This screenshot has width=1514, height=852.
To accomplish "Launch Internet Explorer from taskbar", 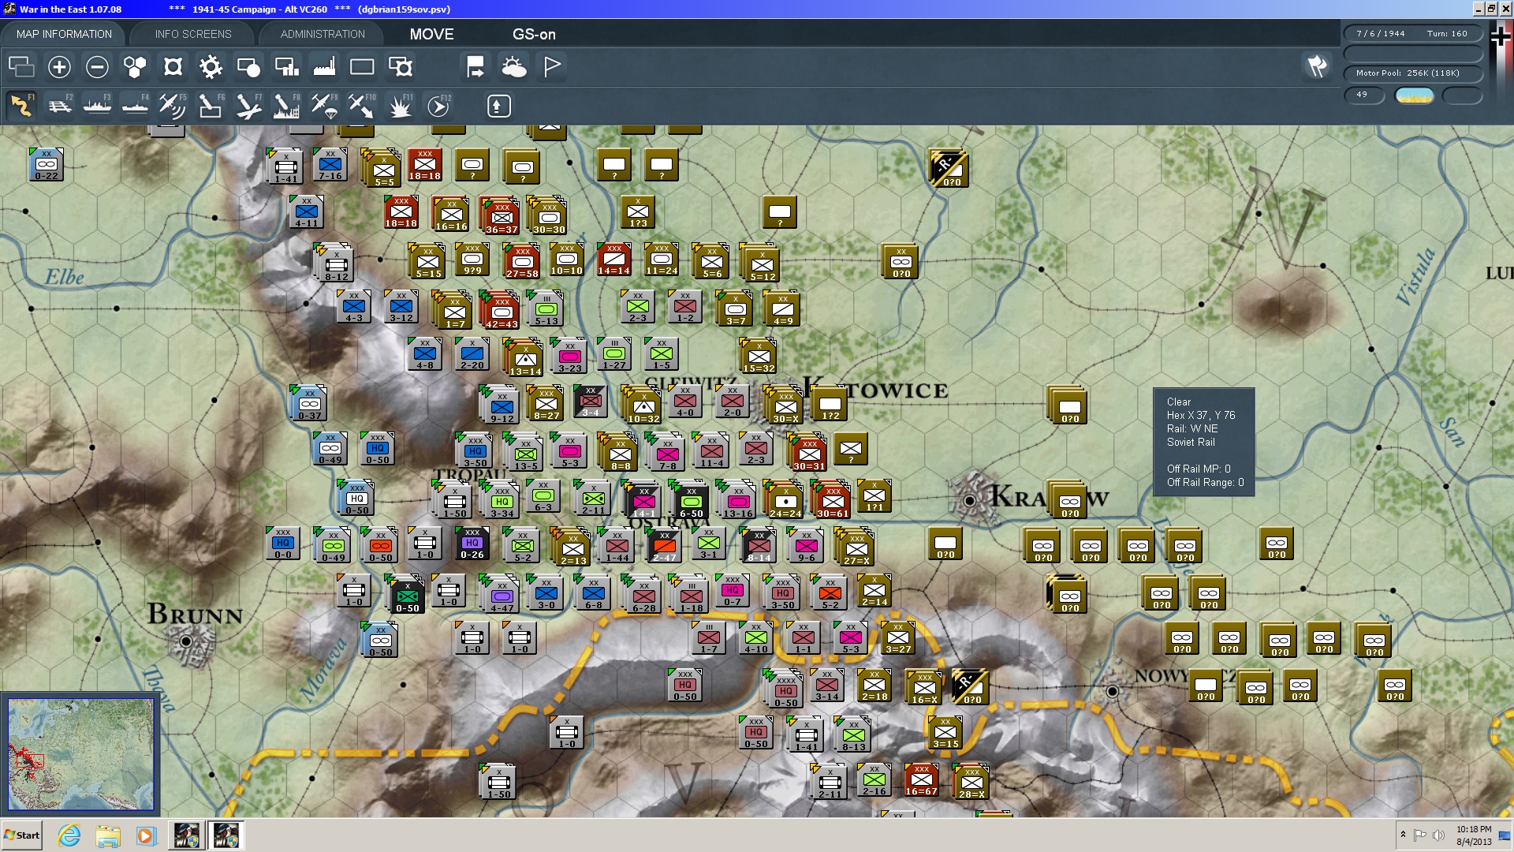I will coord(69,835).
